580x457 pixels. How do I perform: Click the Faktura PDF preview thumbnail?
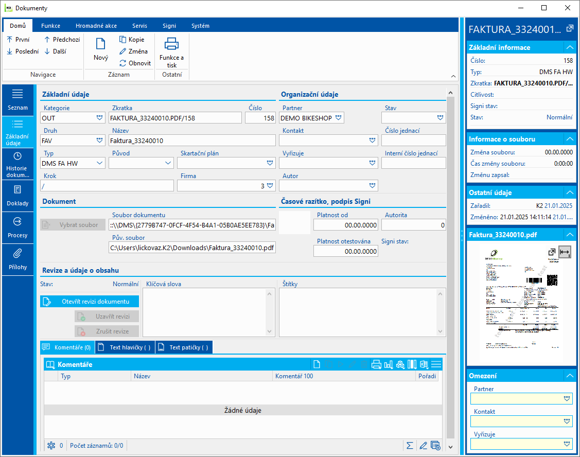coord(520,304)
